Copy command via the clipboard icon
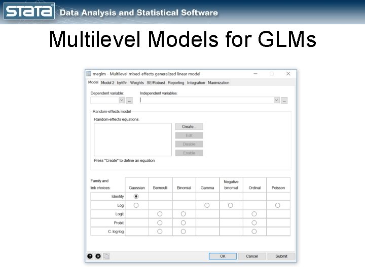The width and height of the screenshot is (365, 273). tap(106, 256)
